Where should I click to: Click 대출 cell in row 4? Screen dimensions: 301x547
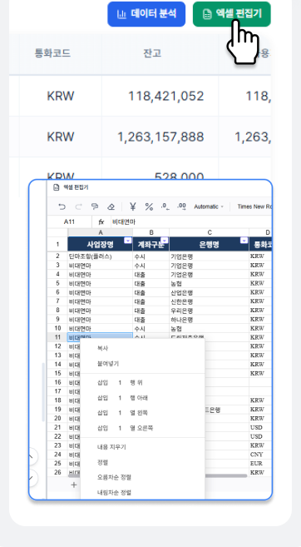tap(150, 274)
